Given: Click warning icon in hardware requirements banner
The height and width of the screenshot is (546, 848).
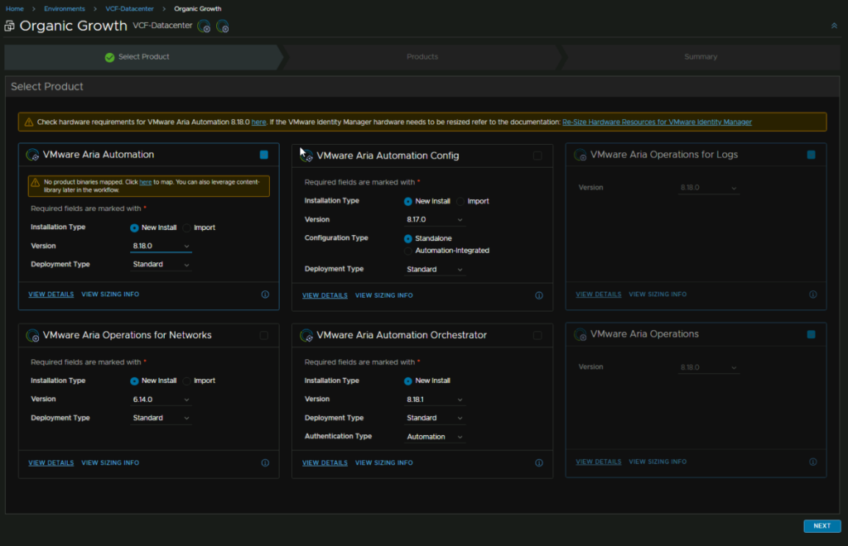Looking at the screenshot, I should coord(29,122).
